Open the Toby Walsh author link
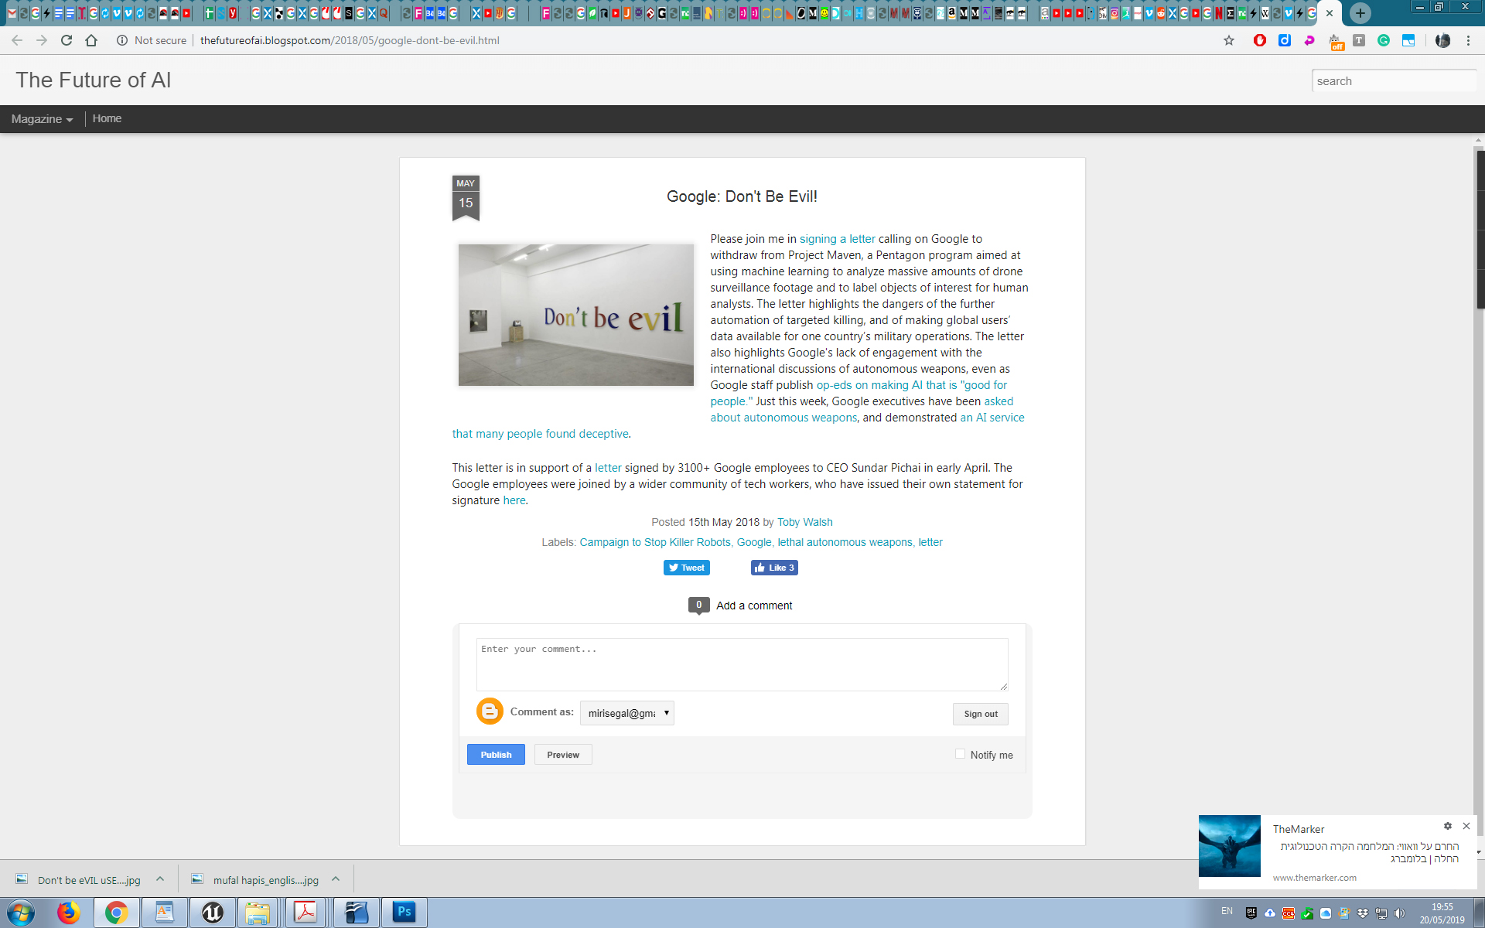This screenshot has height=928, width=1485. coord(804,522)
